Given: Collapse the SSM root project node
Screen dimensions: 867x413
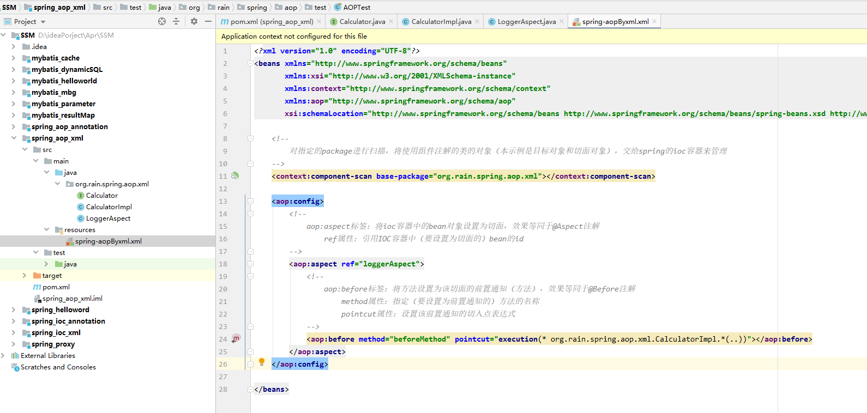Looking at the screenshot, I should point(3,35).
